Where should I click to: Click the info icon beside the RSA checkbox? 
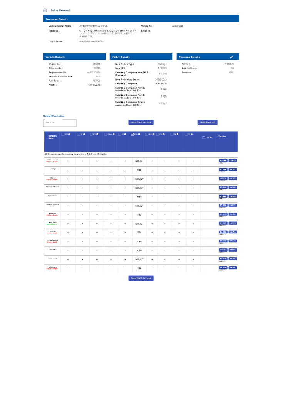tap(139, 134)
